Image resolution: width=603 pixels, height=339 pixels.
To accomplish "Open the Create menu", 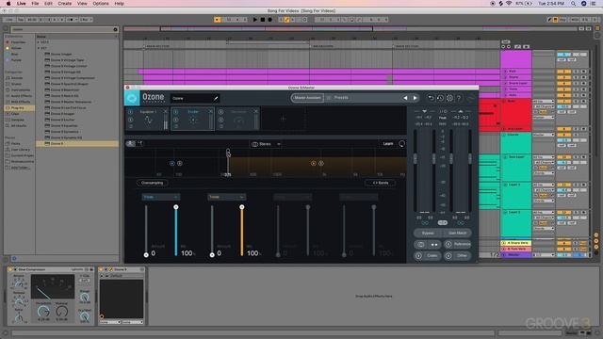I will coord(65,4).
